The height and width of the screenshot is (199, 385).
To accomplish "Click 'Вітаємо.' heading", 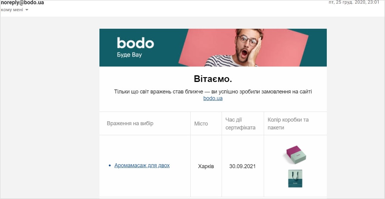I will coord(213,79).
